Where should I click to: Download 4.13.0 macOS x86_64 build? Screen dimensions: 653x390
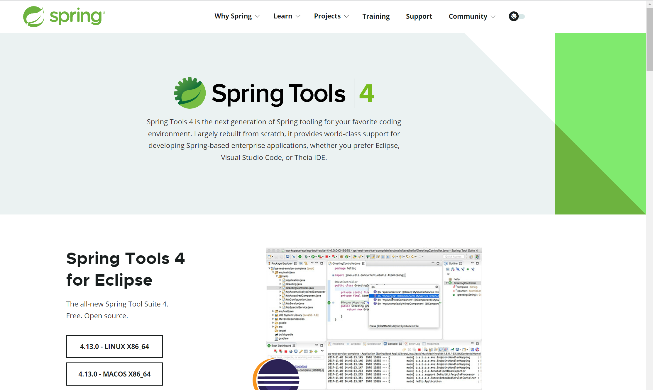(114, 374)
